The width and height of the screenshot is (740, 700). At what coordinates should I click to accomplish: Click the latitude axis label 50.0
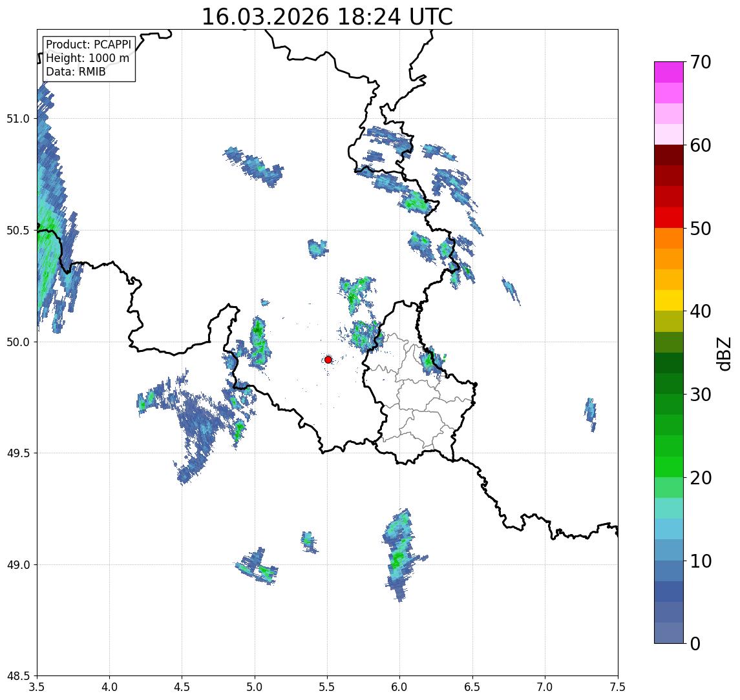(18, 342)
